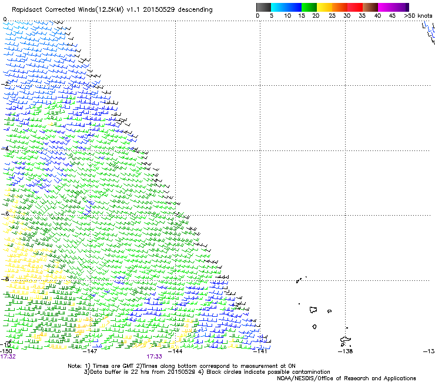Image resolution: width=435 pixels, height=382 pixels.
Task: Click the dark purple 45-50 knots swatch
Action: click(x=401, y=7)
